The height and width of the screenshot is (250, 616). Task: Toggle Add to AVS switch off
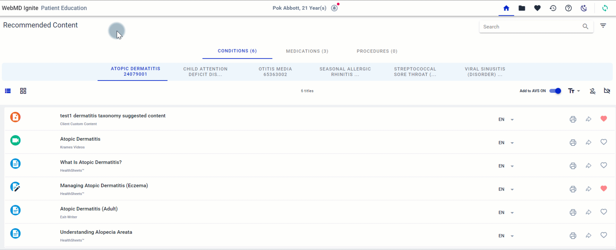pos(555,91)
